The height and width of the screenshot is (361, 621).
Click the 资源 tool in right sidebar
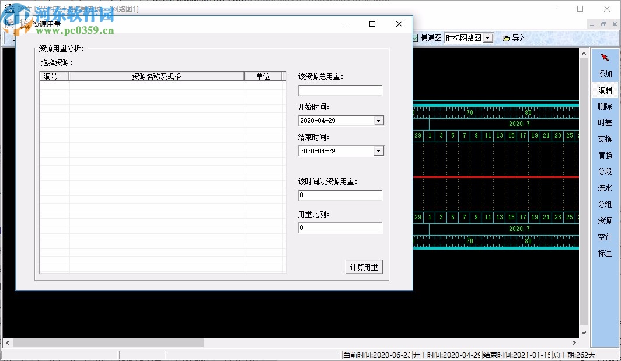[x=605, y=220]
